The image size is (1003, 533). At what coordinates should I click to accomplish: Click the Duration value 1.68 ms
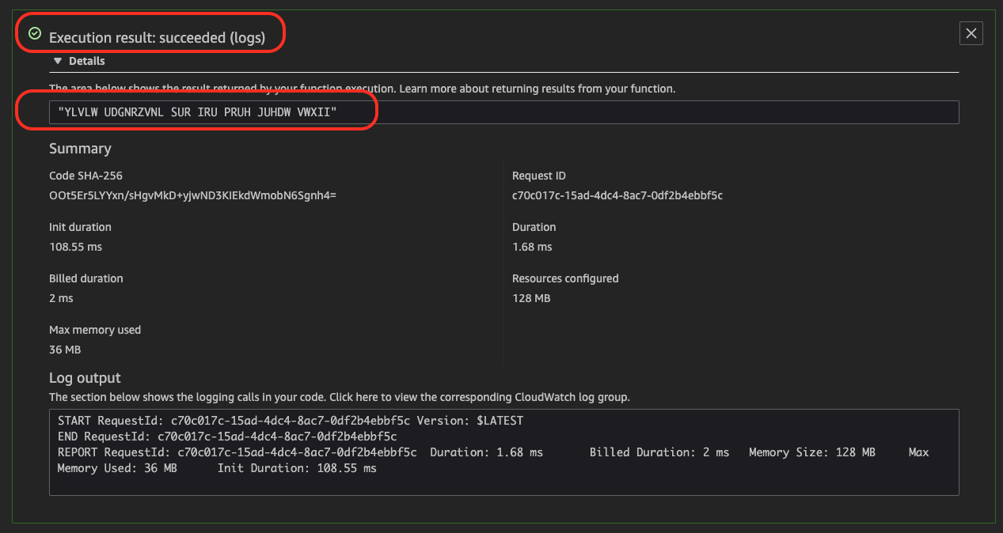tap(532, 247)
